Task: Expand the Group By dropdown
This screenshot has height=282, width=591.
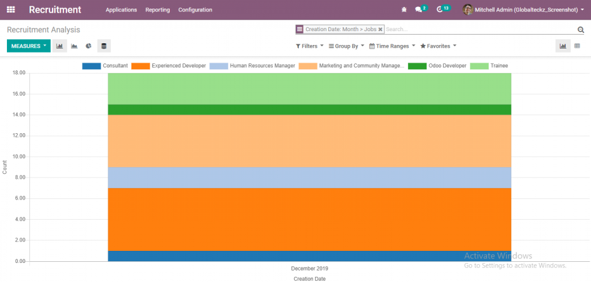Action: [x=347, y=46]
